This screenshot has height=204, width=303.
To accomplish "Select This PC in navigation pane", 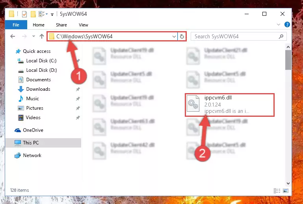I will 31,143.
